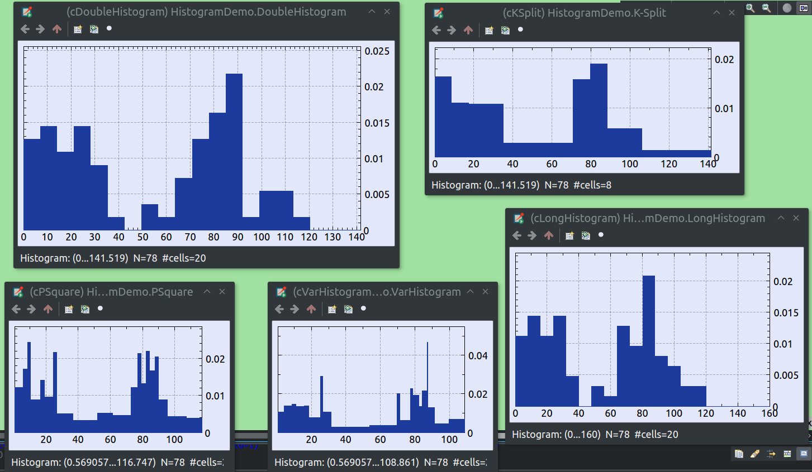Image resolution: width=812 pixels, height=472 pixels.
Task: Click the white dot button in LongHistogram toolbar
Action: click(x=601, y=235)
